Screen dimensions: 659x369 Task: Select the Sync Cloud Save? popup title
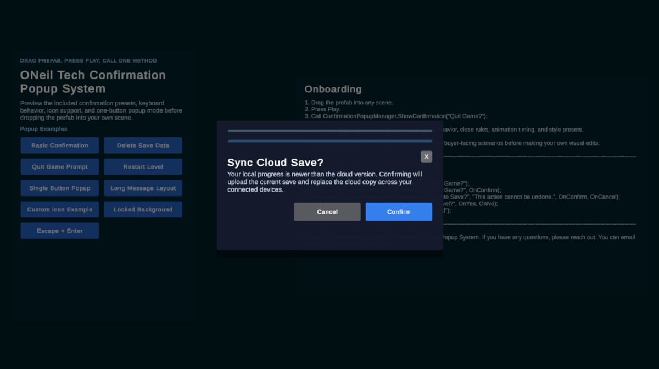[275, 163]
